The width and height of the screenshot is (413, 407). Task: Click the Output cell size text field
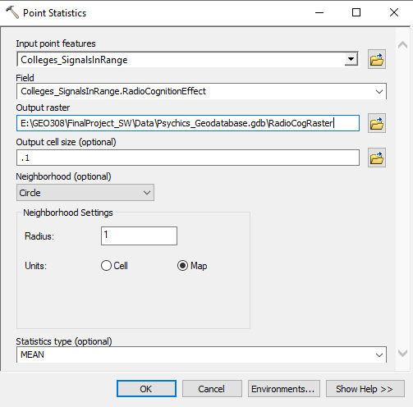coord(188,158)
